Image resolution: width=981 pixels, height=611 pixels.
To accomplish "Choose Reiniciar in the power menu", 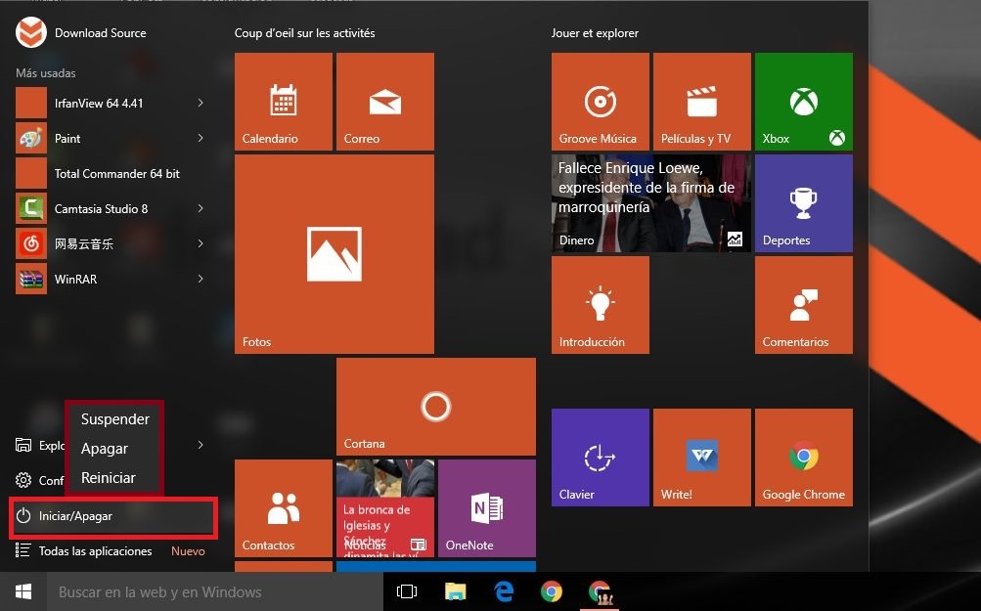I will click(115, 478).
